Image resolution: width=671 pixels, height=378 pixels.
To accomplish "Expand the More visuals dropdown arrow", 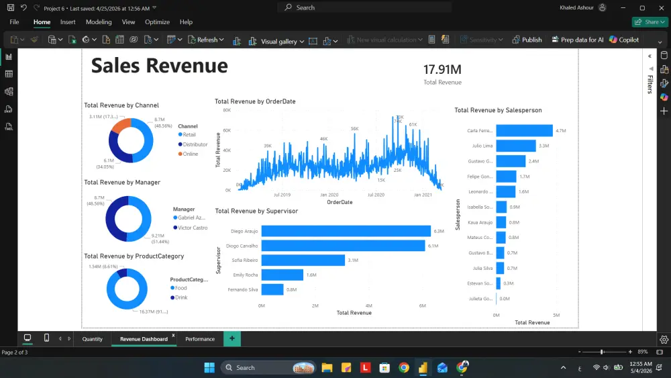I will tap(335, 41).
